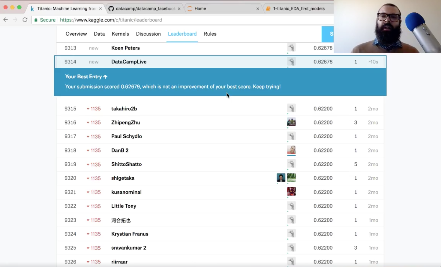The width and height of the screenshot is (441, 267).
Task: Click the entries count 5 for ShittoShatto
Action: (x=355, y=164)
